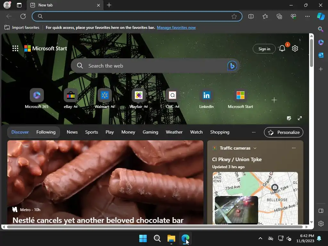Click the Sign in button

point(264,49)
